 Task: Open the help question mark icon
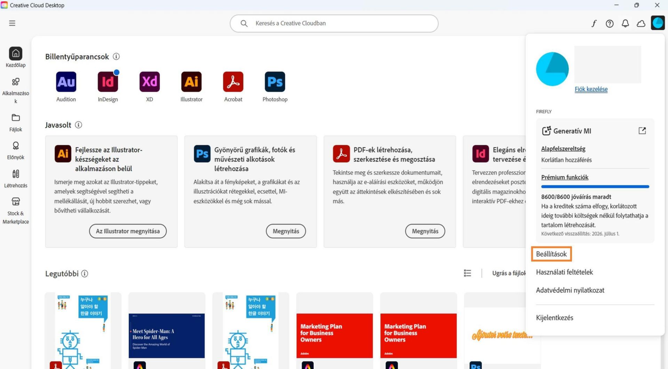pyautogui.click(x=610, y=23)
